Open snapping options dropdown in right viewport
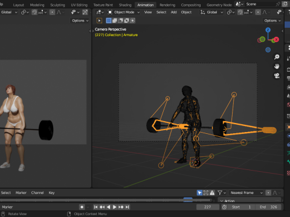290x217 pixels. click(248, 12)
